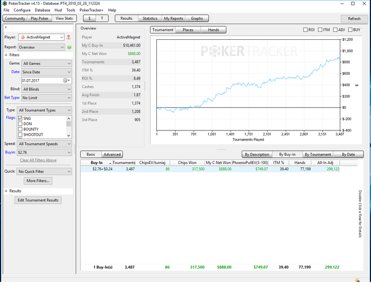Open the Game All Games dropdown
Viewport: 371px width, 286px height.
pyautogui.click(x=47, y=64)
